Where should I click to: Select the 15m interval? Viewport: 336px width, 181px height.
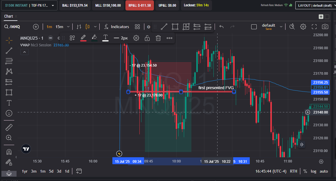pos(59,27)
